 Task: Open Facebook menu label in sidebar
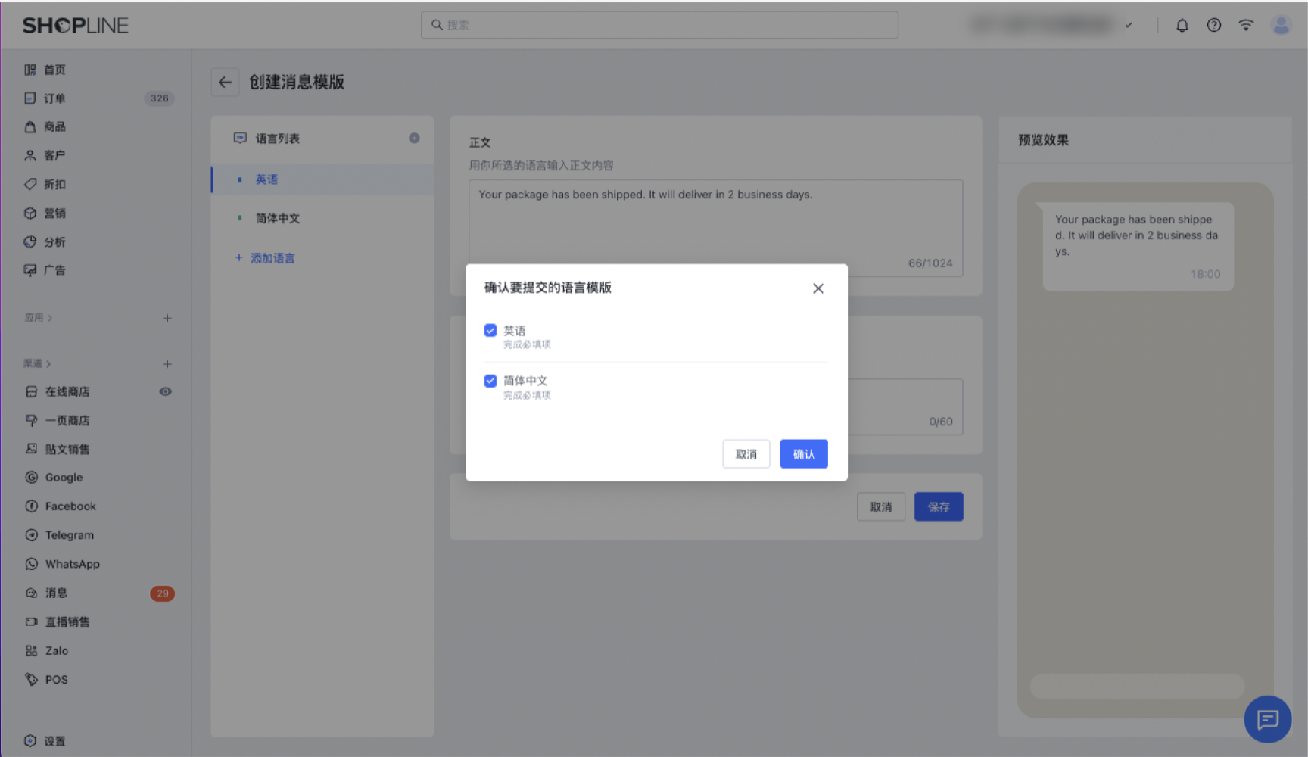70,506
